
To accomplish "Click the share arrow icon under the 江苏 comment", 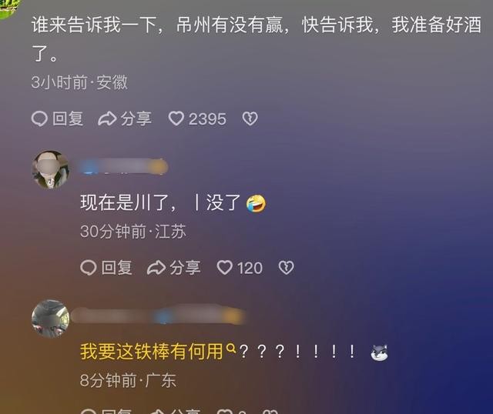I will coord(156,268).
